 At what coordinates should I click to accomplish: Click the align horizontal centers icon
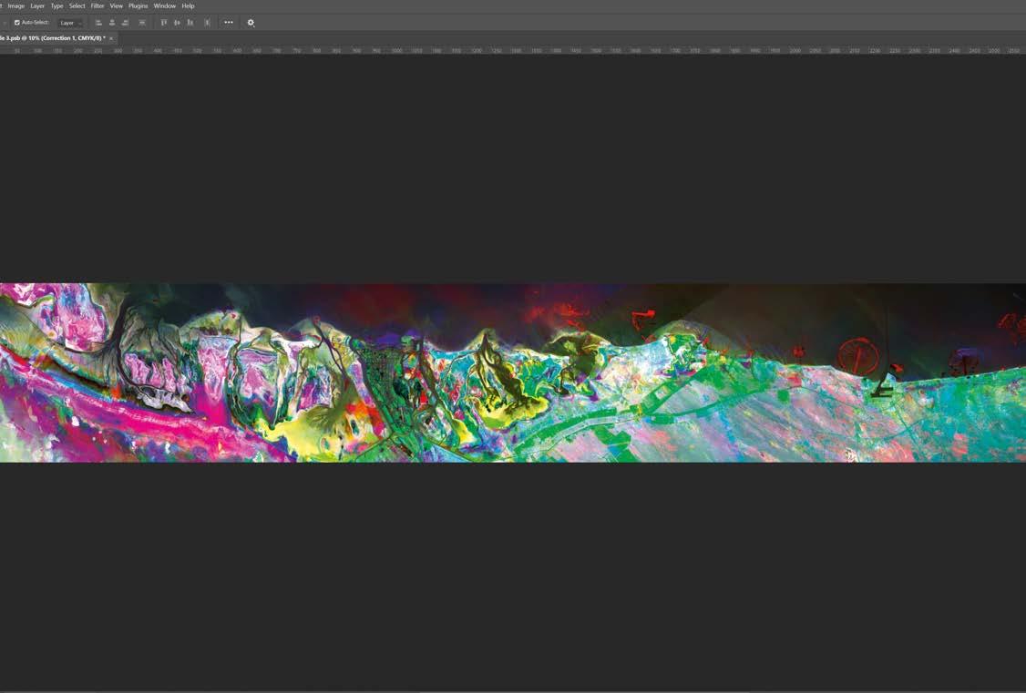pos(112,23)
